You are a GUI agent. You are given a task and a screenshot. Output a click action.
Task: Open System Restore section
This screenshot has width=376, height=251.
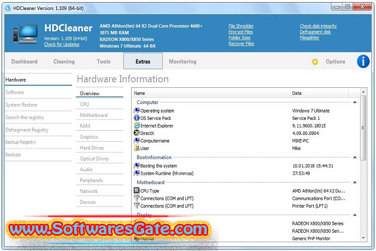click(38, 105)
